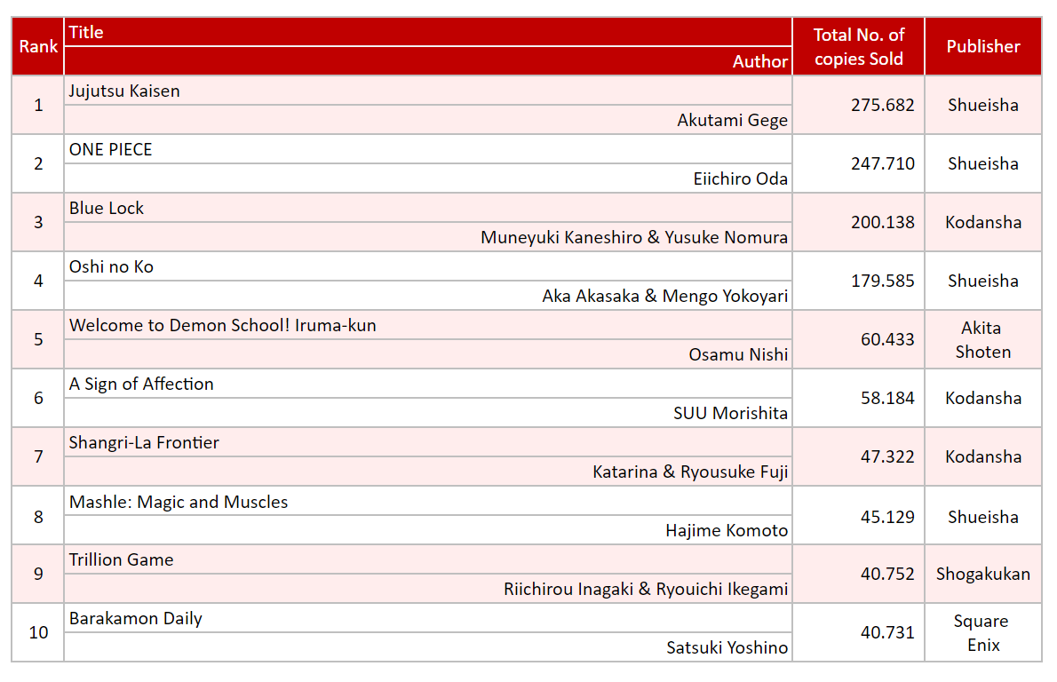Select the Title header cell
1057x682 pixels.
(x=428, y=32)
